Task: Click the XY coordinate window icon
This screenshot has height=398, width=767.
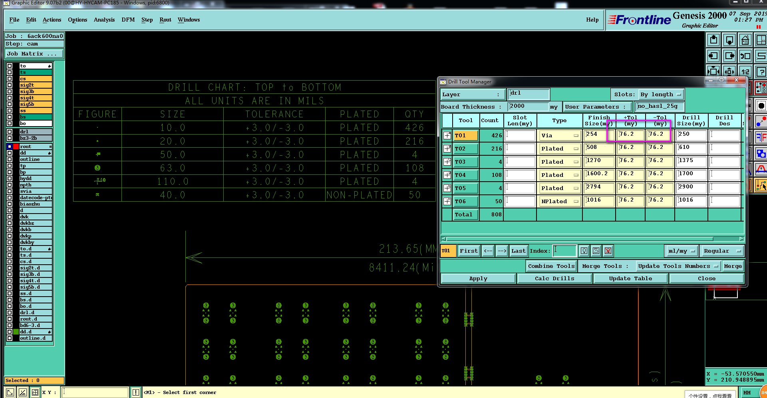Action: (761, 40)
